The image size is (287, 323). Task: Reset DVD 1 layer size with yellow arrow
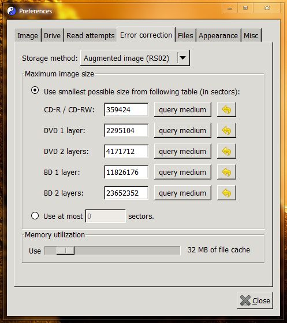click(226, 130)
